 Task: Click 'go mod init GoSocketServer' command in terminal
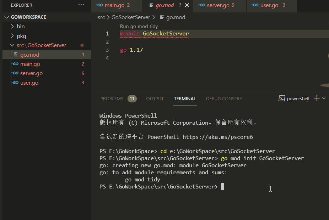tap(263, 158)
